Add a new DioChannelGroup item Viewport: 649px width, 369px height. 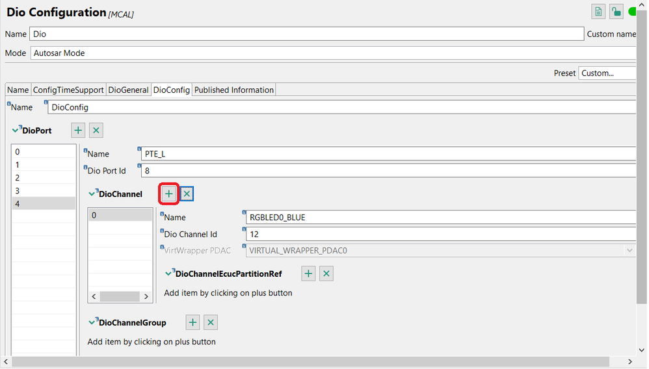click(192, 322)
